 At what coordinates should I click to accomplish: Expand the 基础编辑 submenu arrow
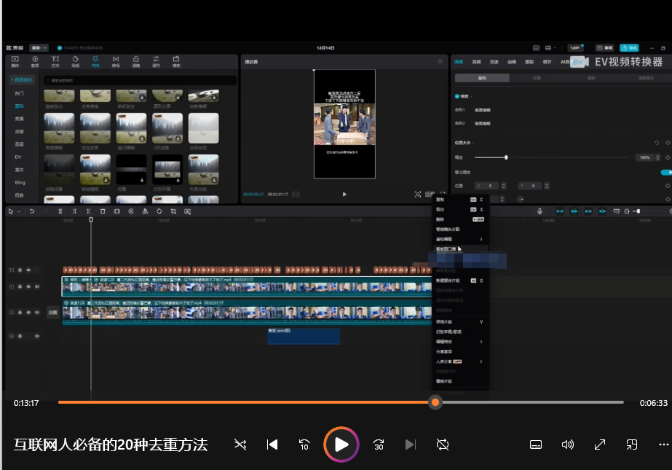tap(481, 239)
